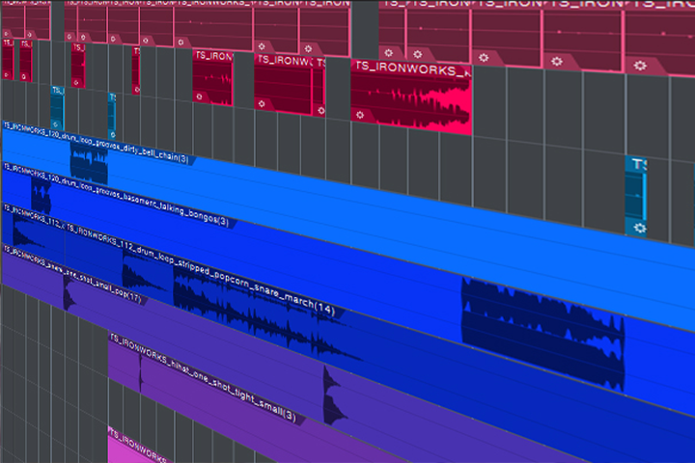Select stripped_popcorn_snare_march(14) clip title
The height and width of the screenshot is (463, 695).
click(x=200, y=270)
